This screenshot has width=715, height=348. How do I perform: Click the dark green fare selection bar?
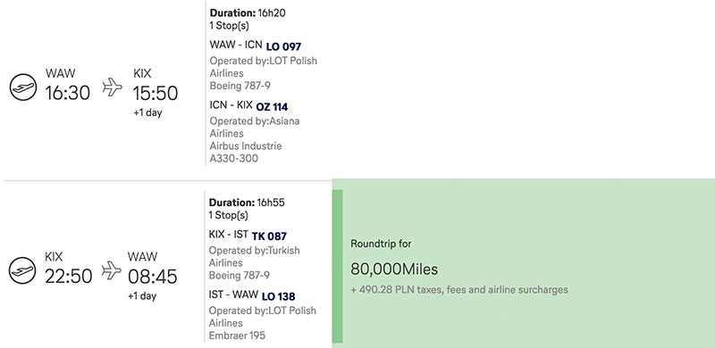[x=338, y=267]
